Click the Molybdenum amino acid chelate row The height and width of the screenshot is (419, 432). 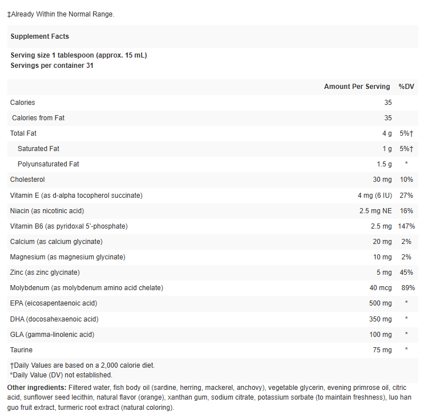(x=87, y=288)
